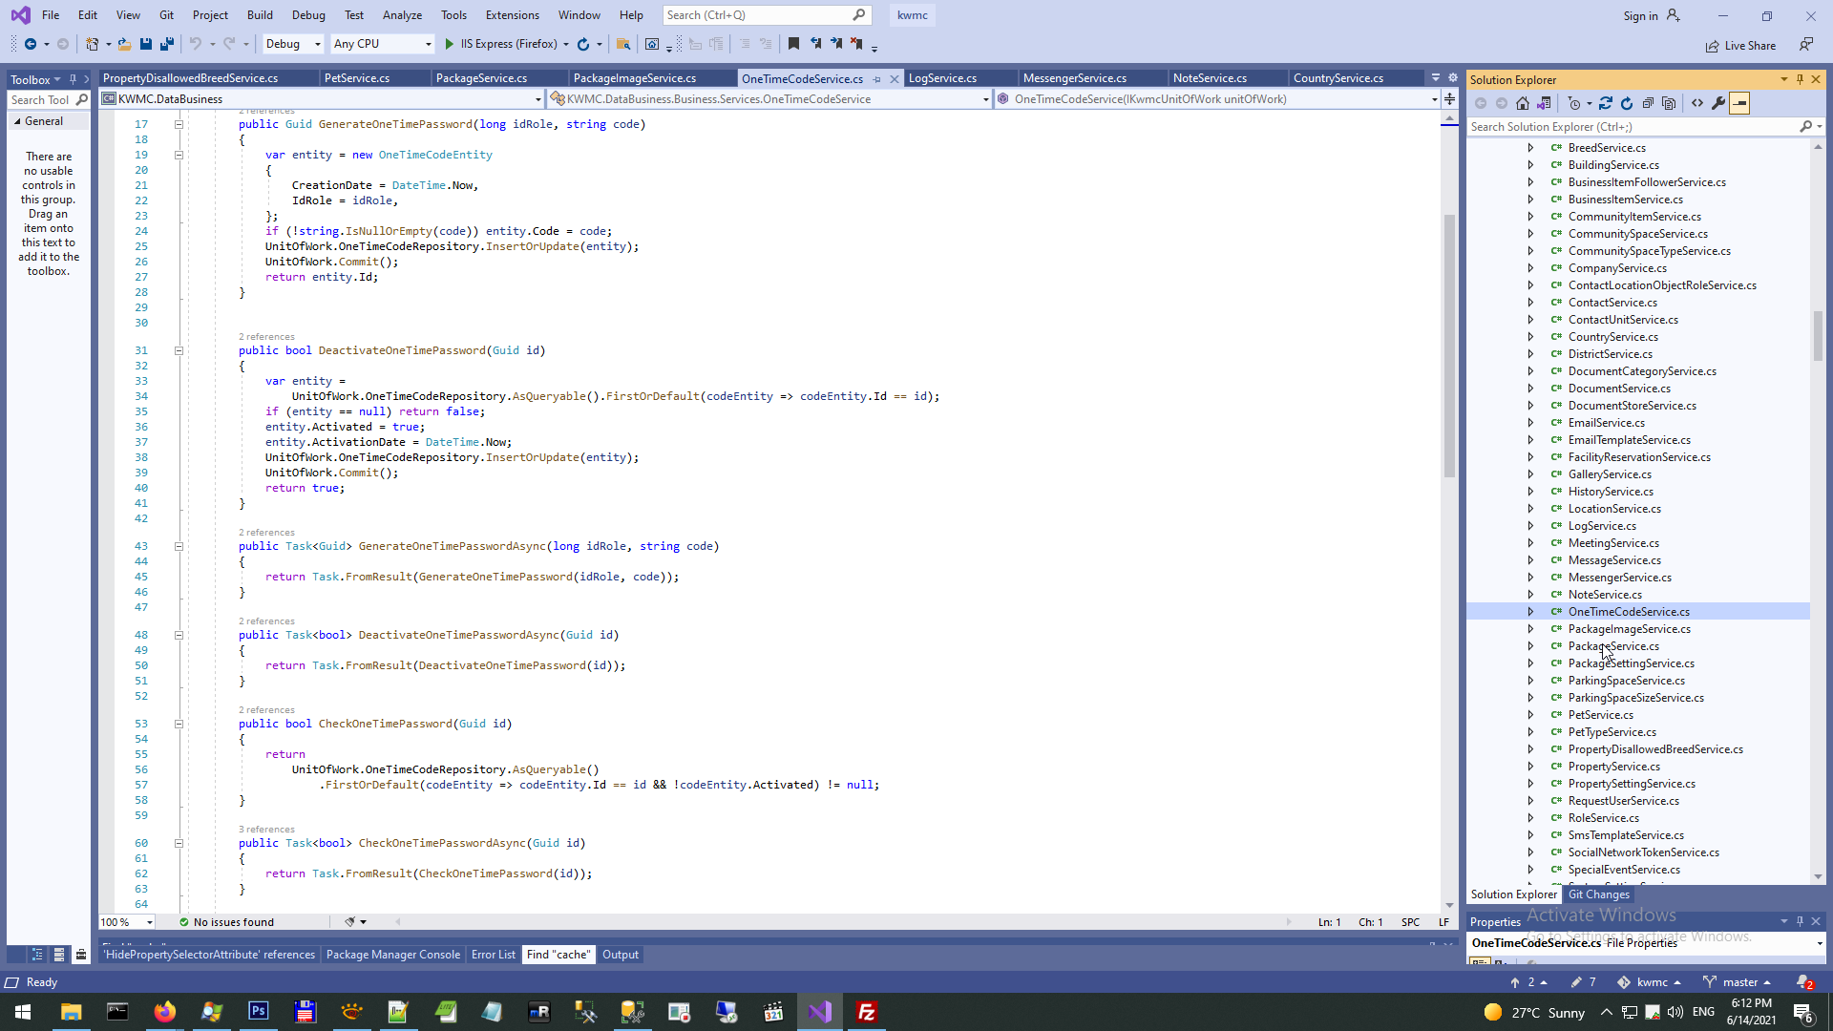Click the View Code icon
Image resolution: width=1833 pixels, height=1031 pixels.
click(x=1697, y=103)
